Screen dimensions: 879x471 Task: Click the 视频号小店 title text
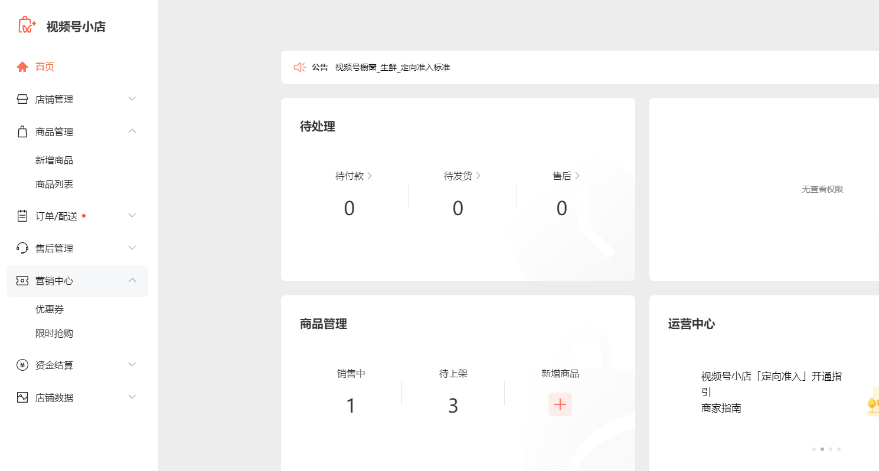point(76,27)
